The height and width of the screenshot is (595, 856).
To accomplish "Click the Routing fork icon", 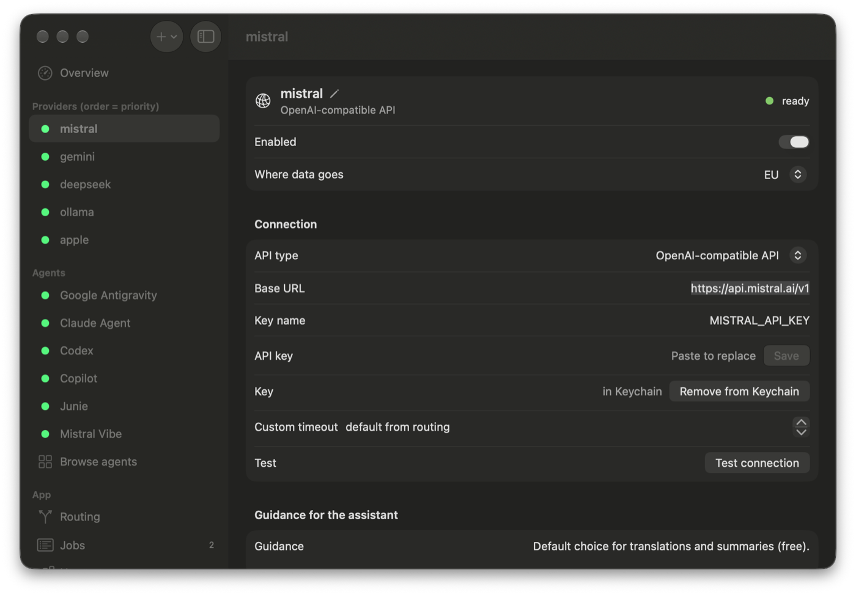I will [45, 517].
